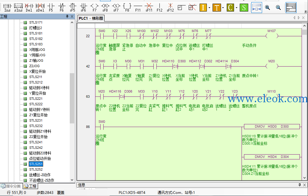Insert an output coil (F7)
The width and height of the screenshot is (308, 196).
pos(95,8)
